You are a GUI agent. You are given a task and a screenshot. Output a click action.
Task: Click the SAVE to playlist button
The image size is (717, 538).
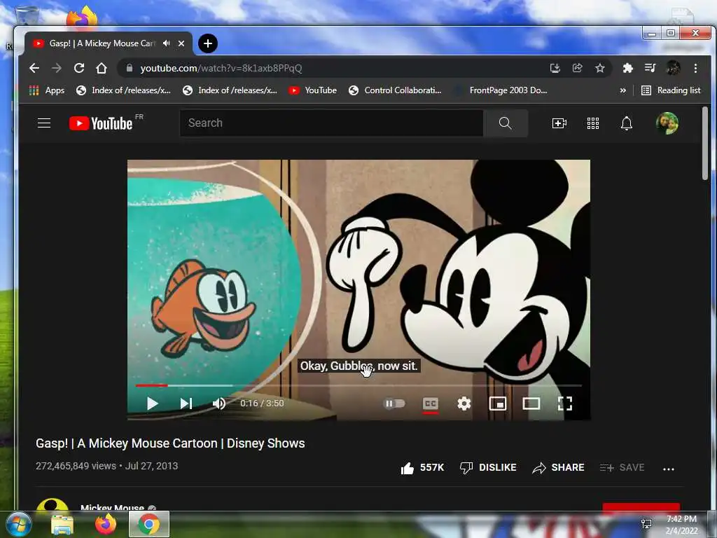[x=622, y=467]
